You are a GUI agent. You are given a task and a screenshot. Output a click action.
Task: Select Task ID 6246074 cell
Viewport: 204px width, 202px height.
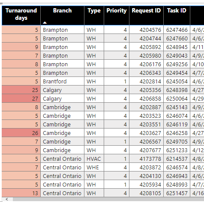177,116
